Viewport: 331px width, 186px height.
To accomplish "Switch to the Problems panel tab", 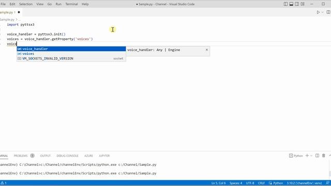I will pyautogui.click(x=21, y=156).
